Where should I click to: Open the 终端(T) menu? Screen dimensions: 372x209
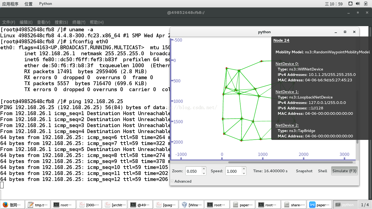(x=79, y=22)
